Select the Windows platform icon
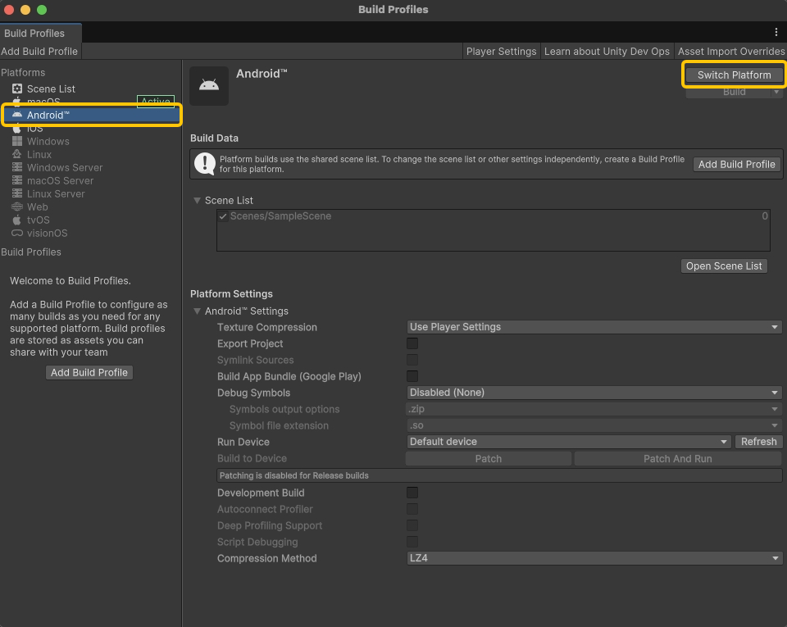 (17, 141)
